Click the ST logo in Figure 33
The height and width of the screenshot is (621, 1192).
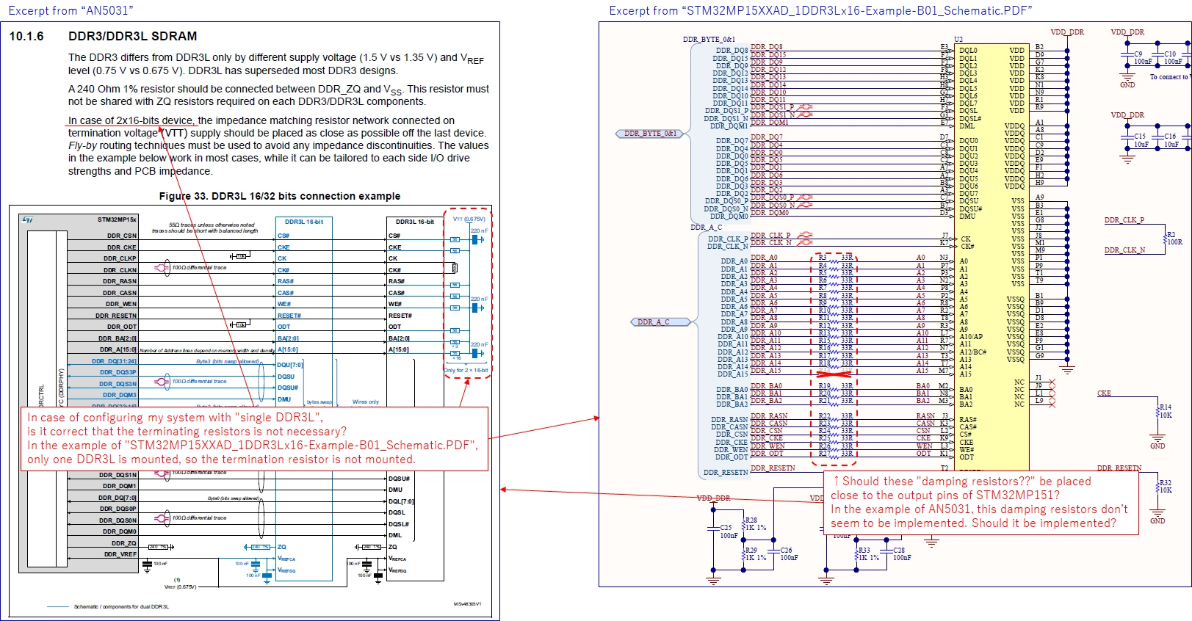pyautogui.click(x=28, y=219)
